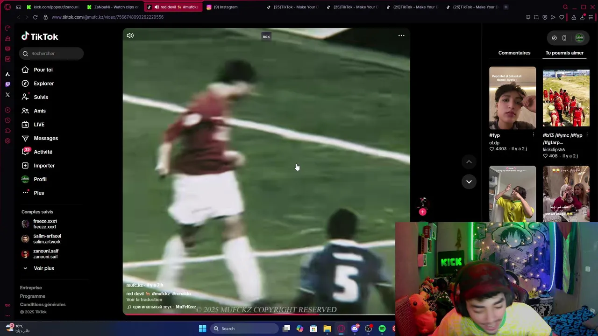Screen dimensions: 598x336
Task: Open Conditions générales link
Action: pyautogui.click(x=43, y=305)
